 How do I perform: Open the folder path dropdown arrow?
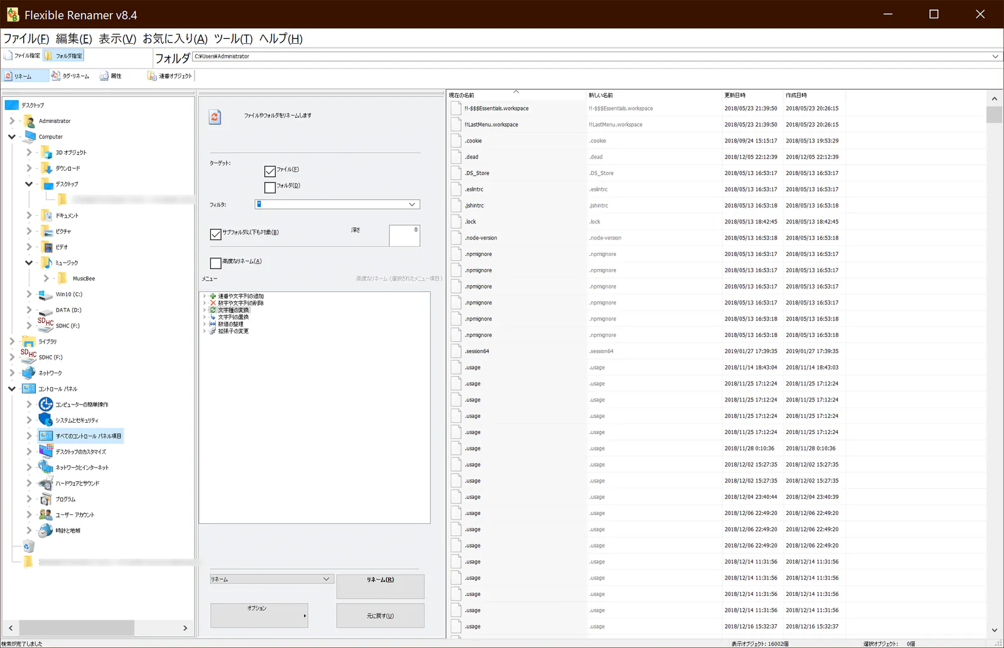[x=995, y=56]
